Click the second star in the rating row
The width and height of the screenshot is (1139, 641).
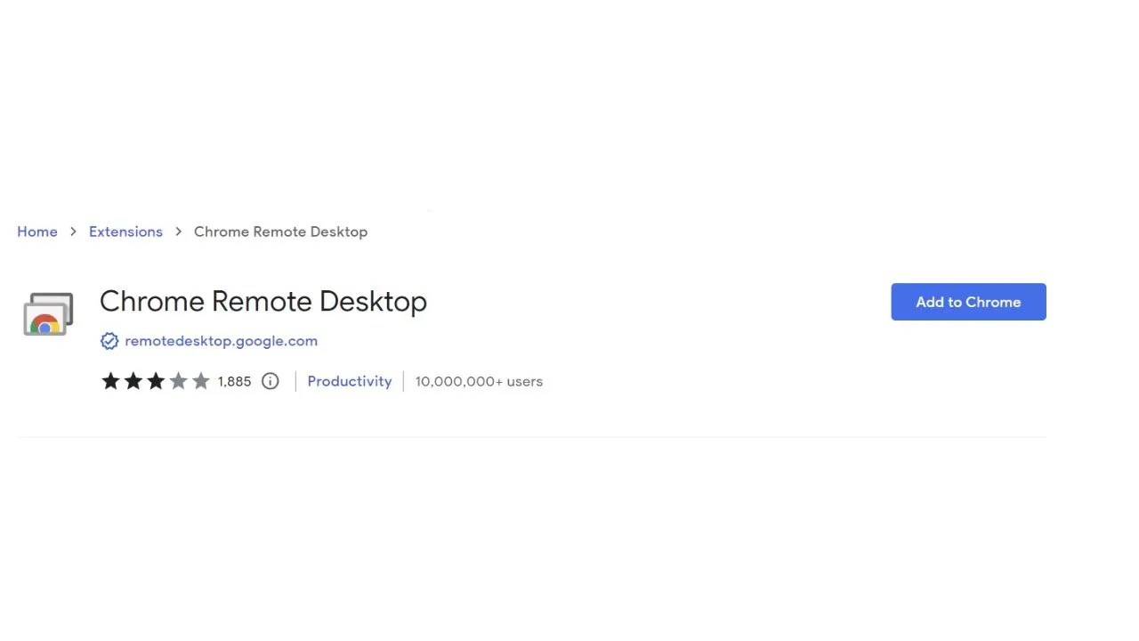(x=133, y=380)
